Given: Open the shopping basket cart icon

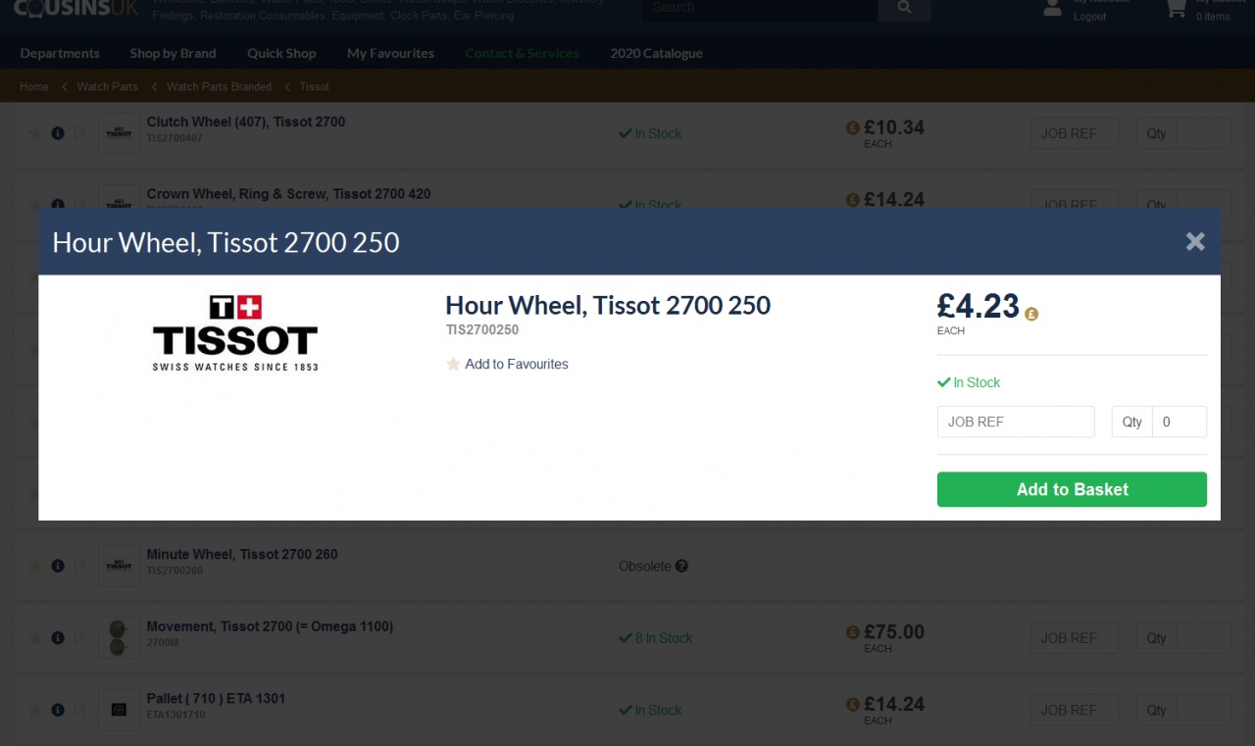Looking at the screenshot, I should pyautogui.click(x=1176, y=9).
